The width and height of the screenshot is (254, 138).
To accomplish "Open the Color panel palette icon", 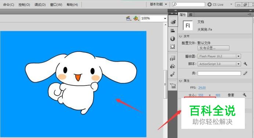I will tap(173, 22).
